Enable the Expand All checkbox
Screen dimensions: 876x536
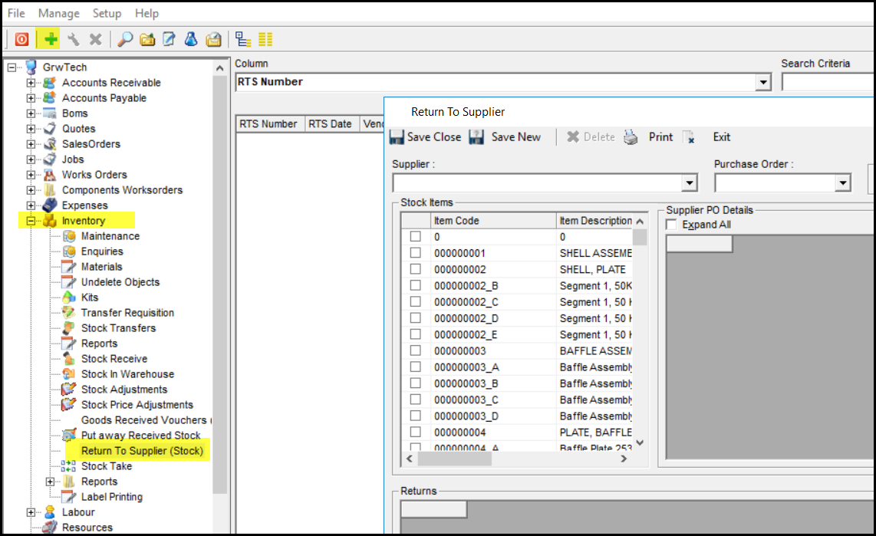[672, 225]
